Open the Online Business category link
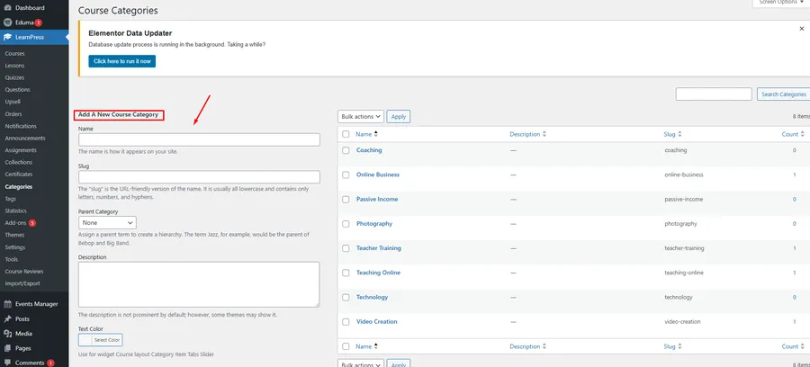 coord(377,175)
